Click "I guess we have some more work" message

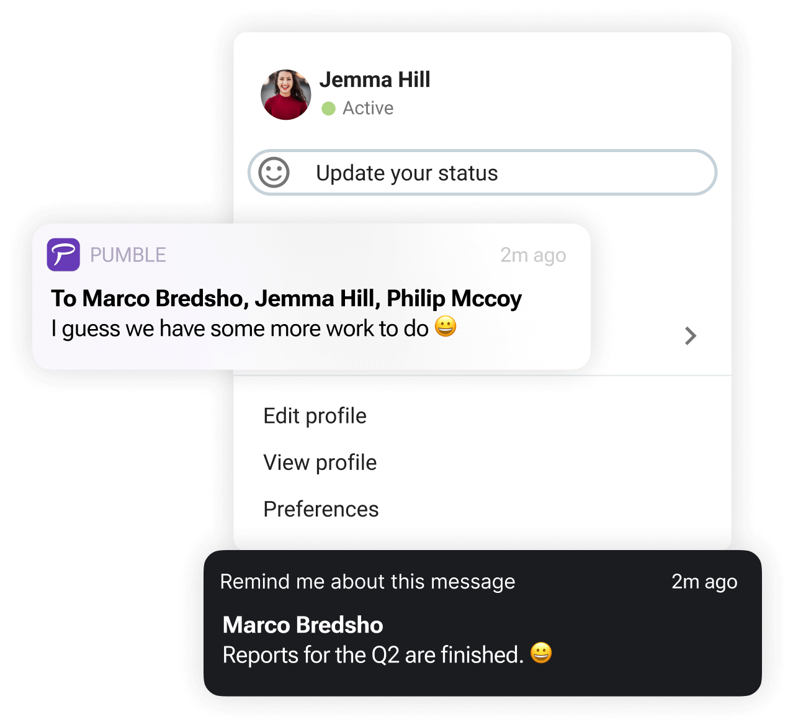(x=240, y=328)
